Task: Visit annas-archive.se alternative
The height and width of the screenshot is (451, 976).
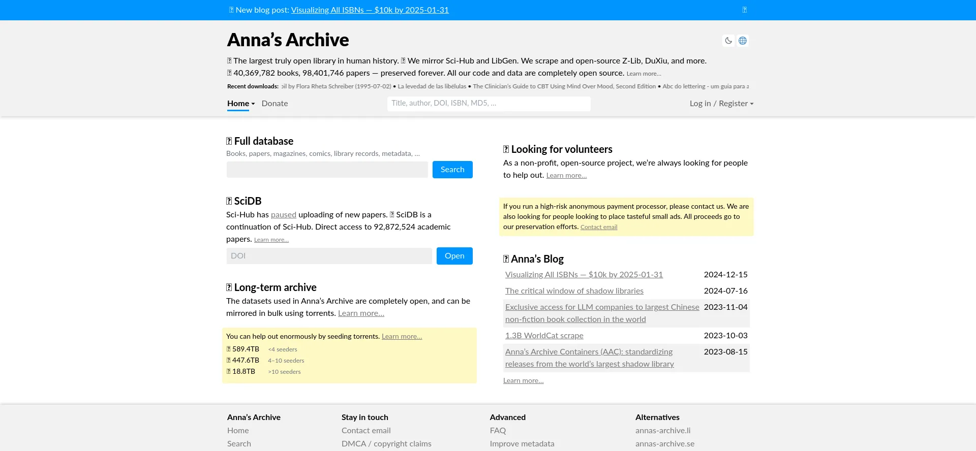Action: [x=665, y=443]
